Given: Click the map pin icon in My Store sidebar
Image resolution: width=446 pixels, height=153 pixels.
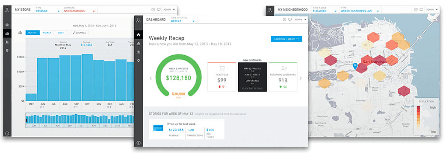Looking at the screenshot, I should coord(7,51).
